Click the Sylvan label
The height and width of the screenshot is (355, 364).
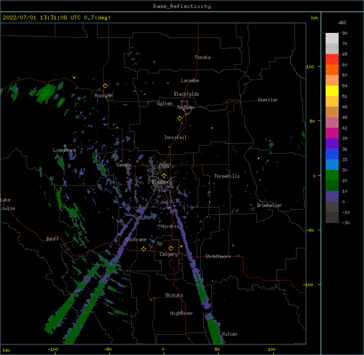pyautogui.click(x=165, y=103)
